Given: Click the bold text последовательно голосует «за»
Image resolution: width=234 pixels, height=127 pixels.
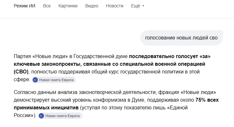Looking at the screenshot, I should point(170,56).
